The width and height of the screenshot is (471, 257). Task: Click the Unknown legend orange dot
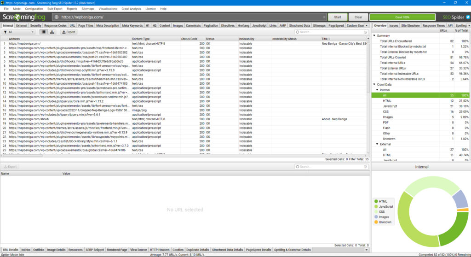point(376,222)
